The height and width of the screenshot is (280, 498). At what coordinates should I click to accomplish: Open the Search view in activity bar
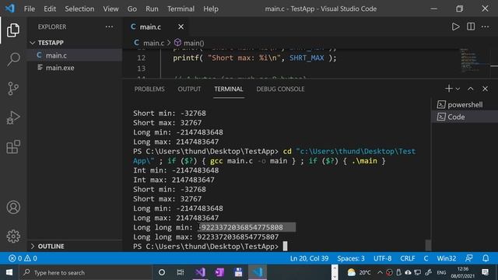click(x=13, y=59)
